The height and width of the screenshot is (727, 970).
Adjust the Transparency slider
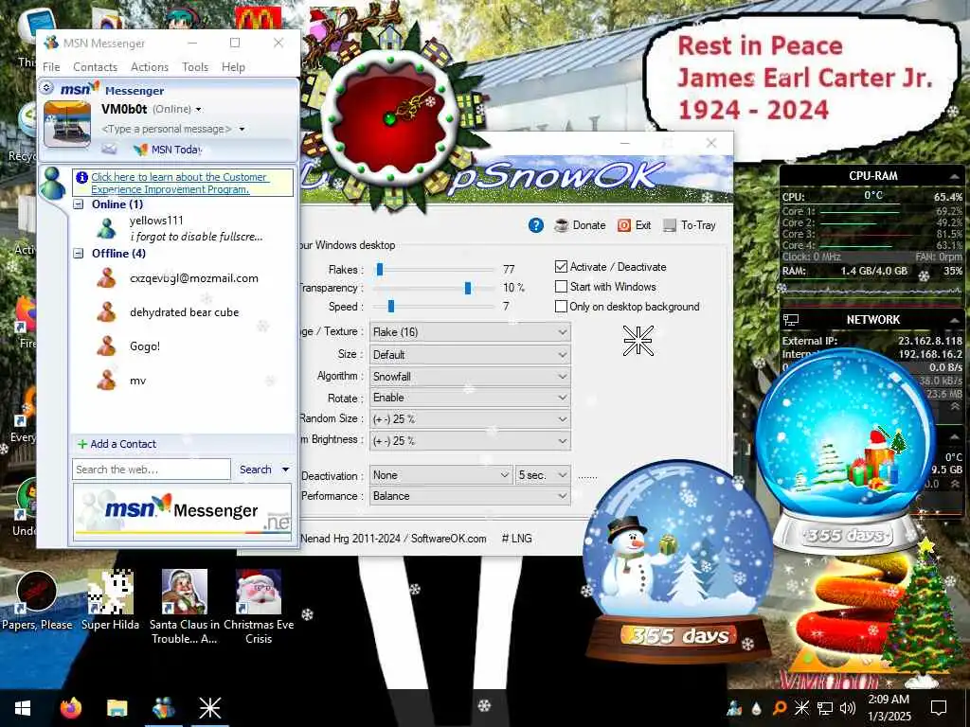468,288
